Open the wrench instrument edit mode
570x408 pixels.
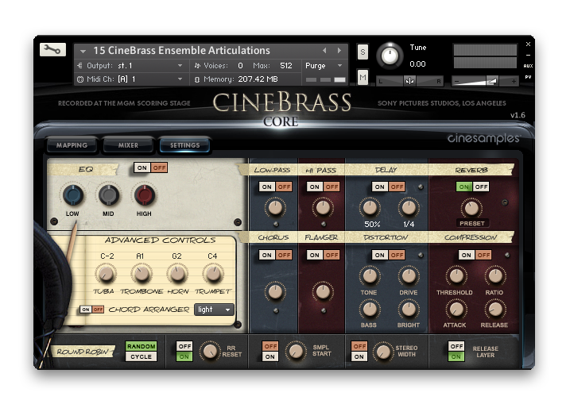[x=52, y=49]
